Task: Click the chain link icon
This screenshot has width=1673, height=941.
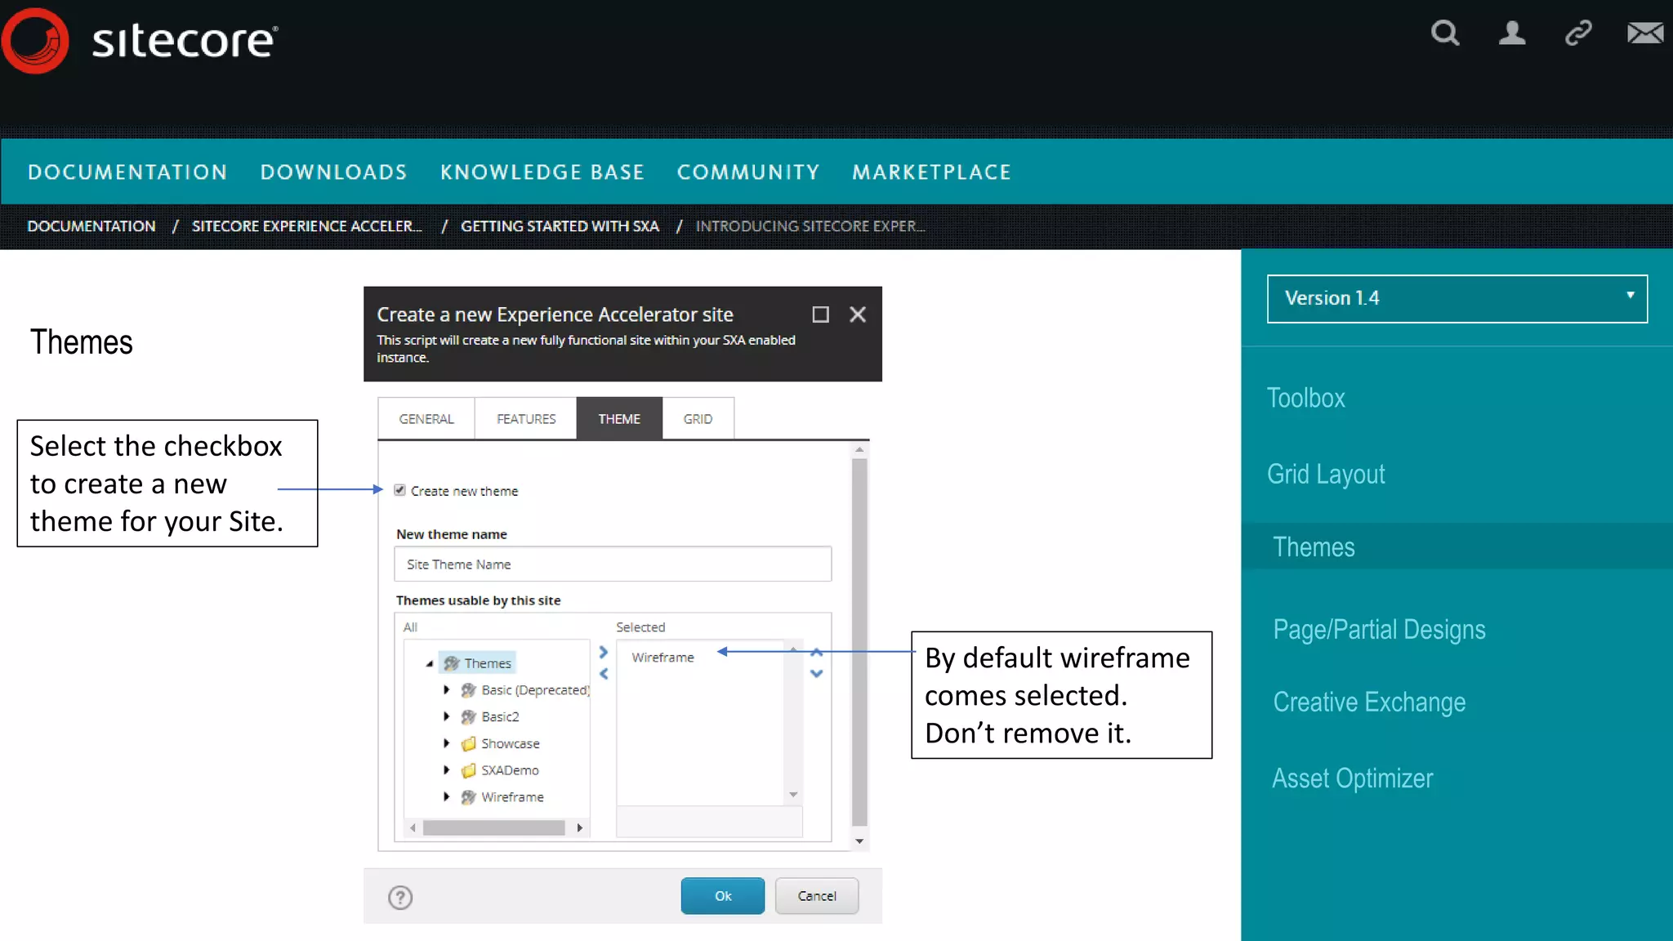Action: pyautogui.click(x=1577, y=33)
